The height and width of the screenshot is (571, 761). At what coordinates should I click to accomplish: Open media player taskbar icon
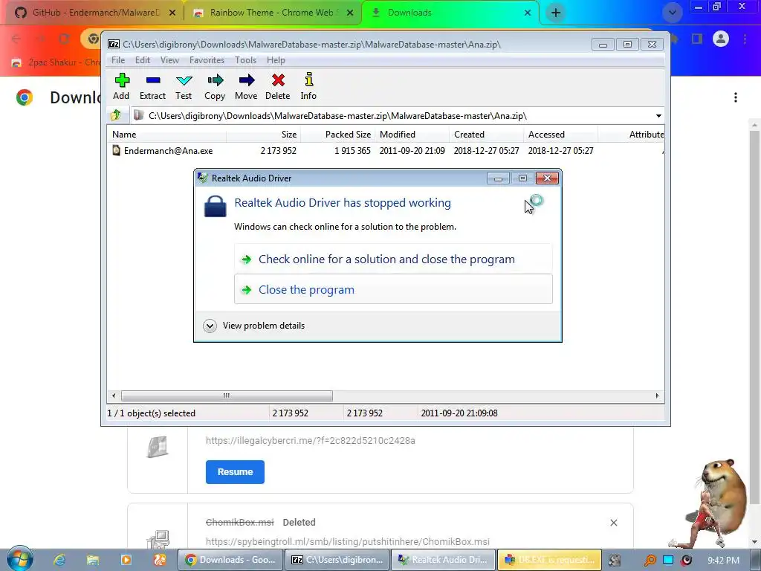point(126,560)
